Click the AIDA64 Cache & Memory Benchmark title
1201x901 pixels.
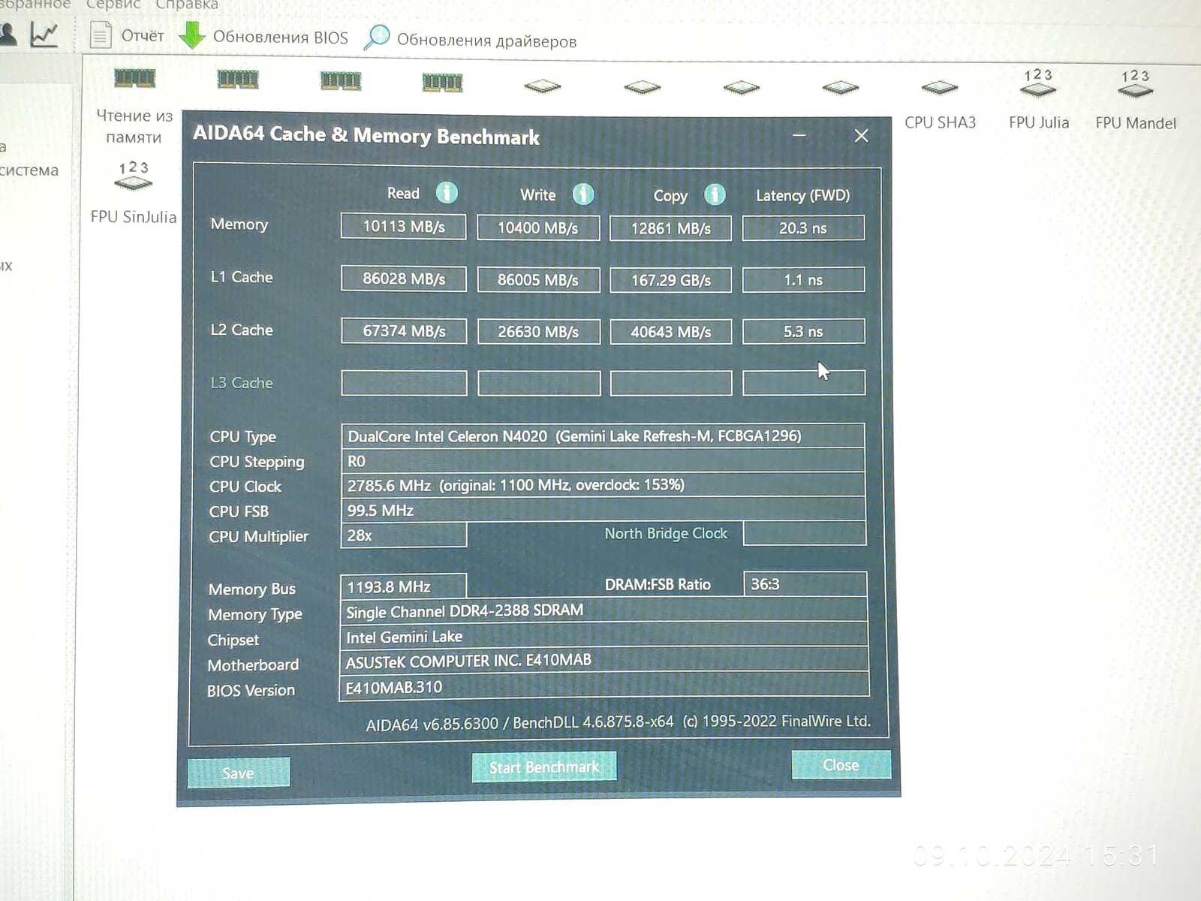tap(366, 135)
